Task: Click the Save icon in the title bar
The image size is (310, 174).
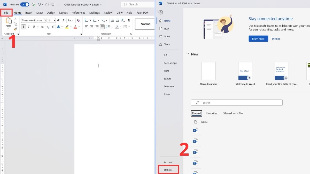Action: (33, 4)
